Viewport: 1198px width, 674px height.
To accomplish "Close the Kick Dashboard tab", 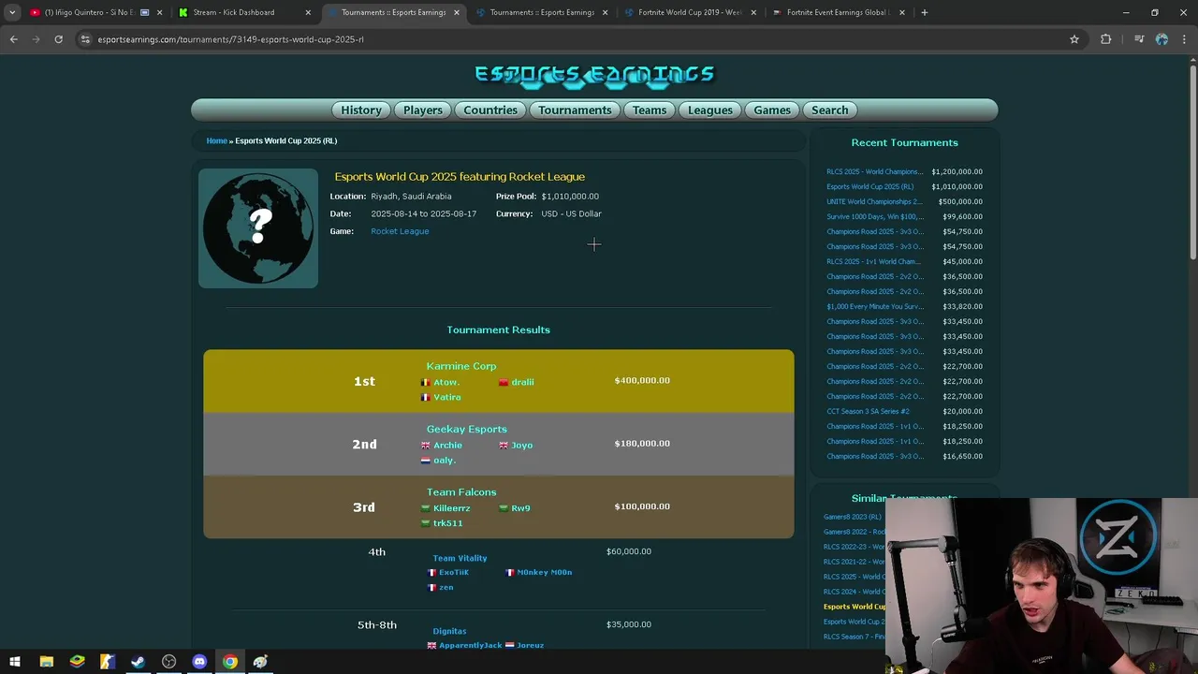I will tap(308, 12).
